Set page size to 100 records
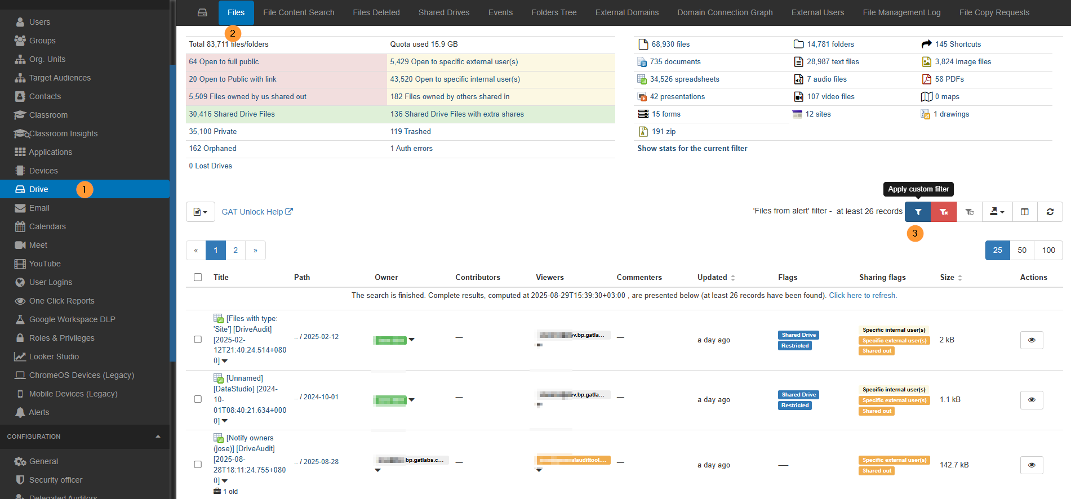The image size is (1071, 499). (x=1048, y=250)
